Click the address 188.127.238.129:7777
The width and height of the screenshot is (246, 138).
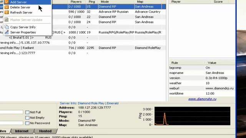click(95, 108)
